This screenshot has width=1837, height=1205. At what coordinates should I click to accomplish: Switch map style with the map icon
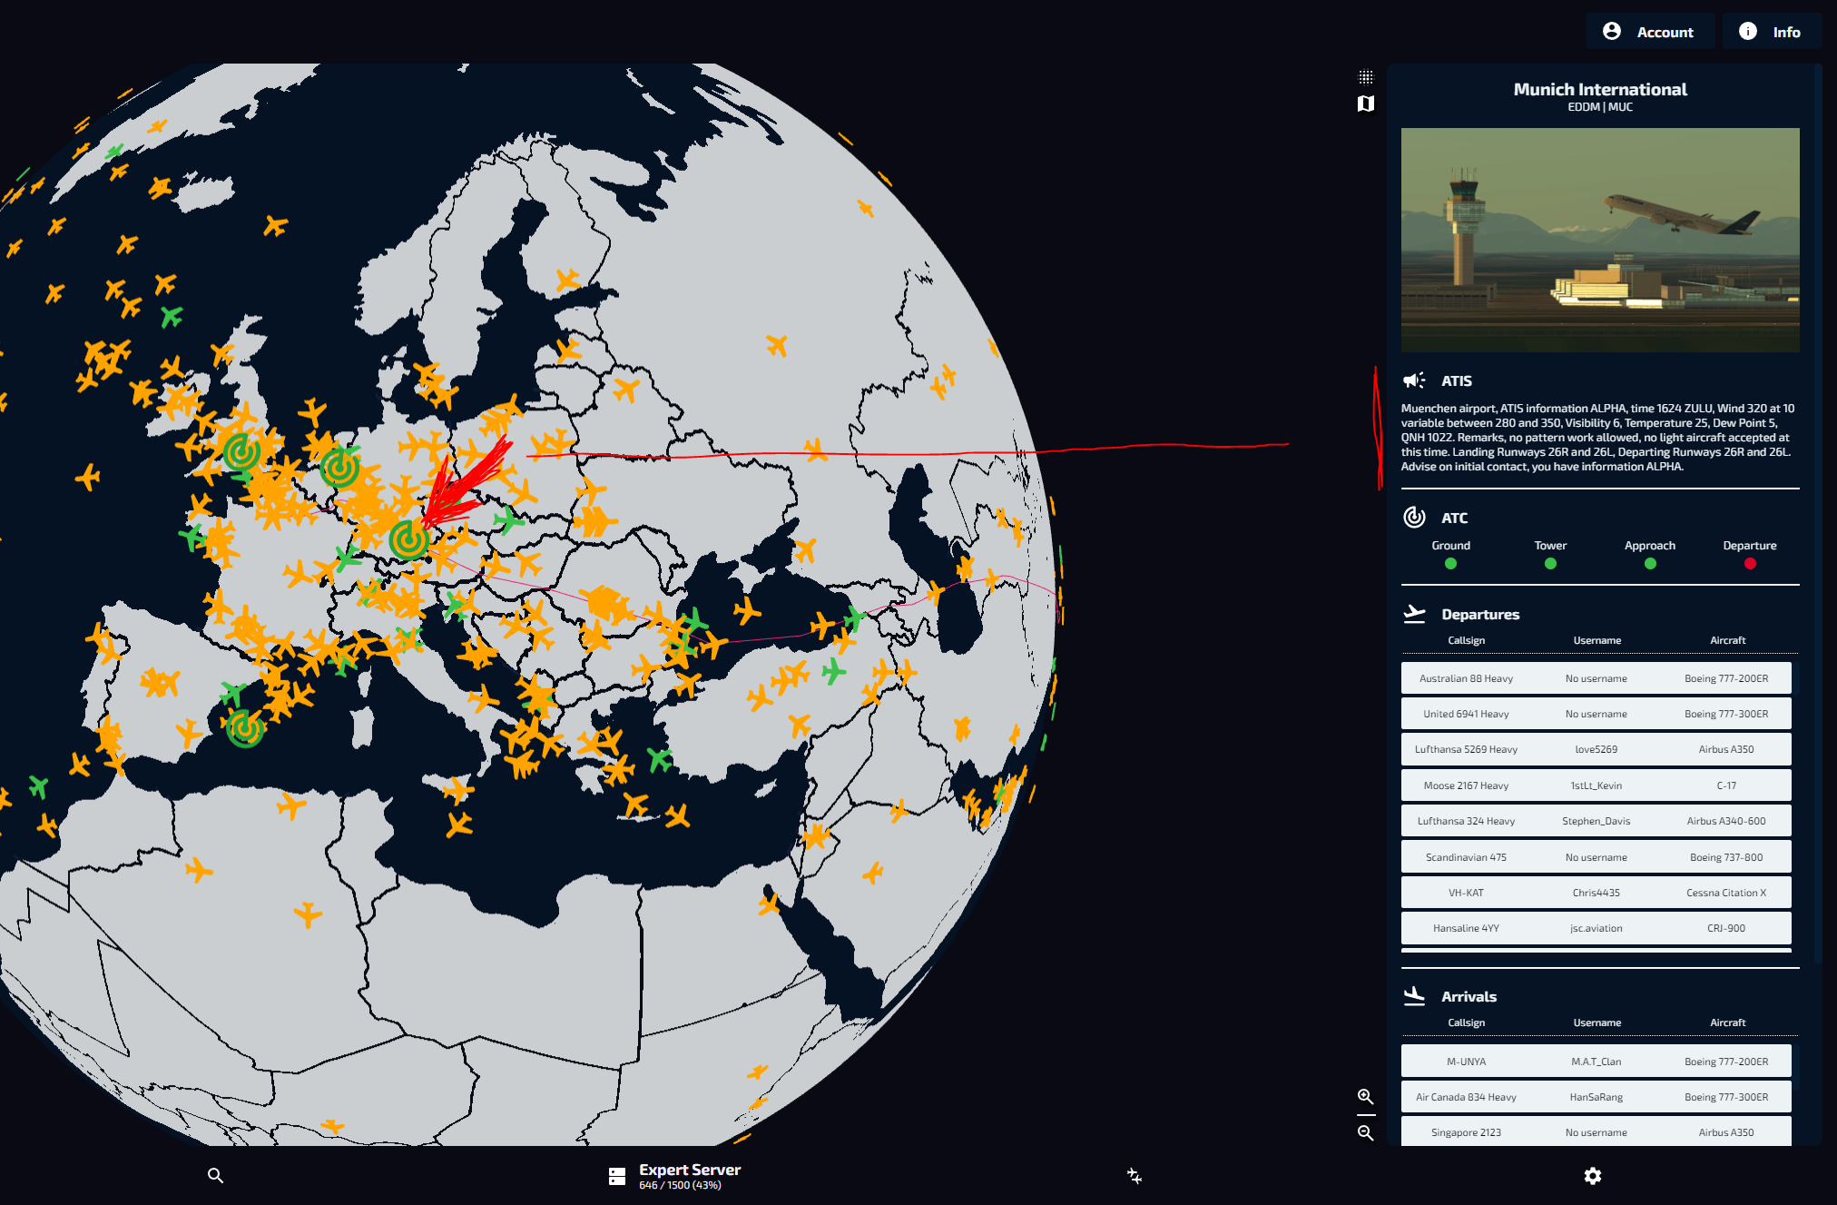tap(1365, 104)
